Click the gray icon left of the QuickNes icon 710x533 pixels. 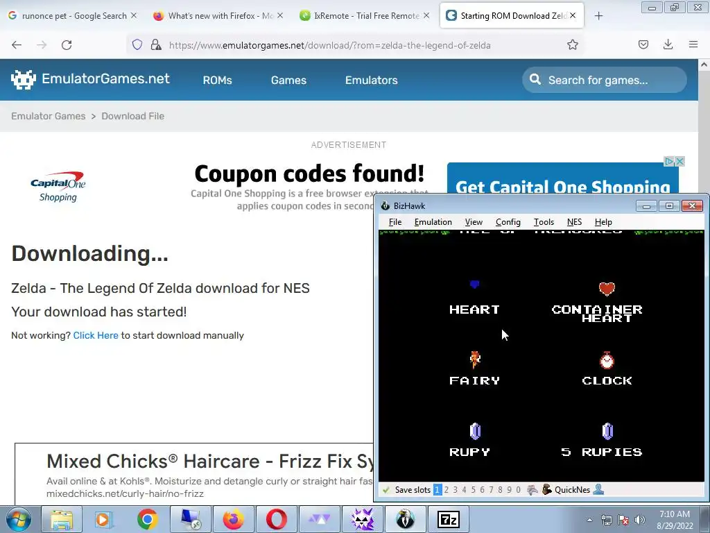(x=532, y=489)
